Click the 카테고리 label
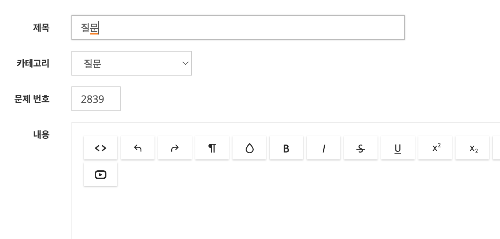The image size is (500, 239). [33, 63]
